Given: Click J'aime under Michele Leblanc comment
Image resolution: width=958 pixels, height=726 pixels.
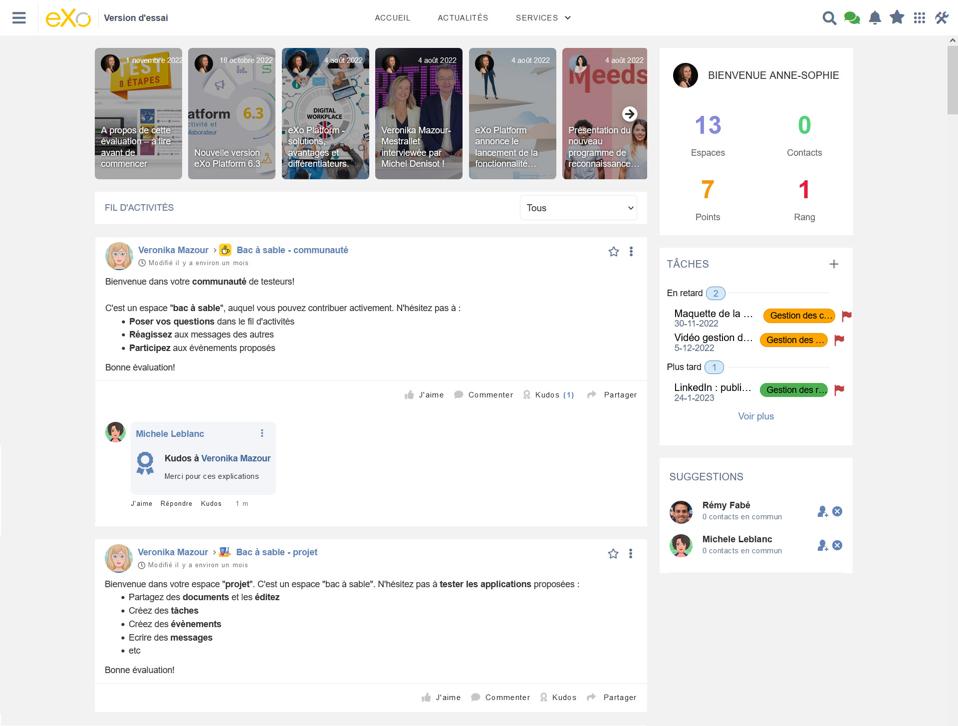Looking at the screenshot, I should (x=142, y=504).
